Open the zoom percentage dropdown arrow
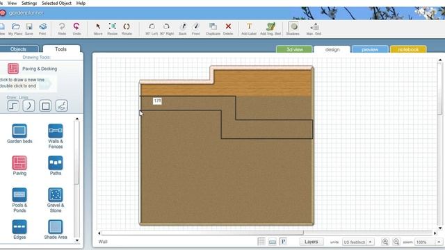The height and width of the screenshot is (250, 445). [439, 242]
